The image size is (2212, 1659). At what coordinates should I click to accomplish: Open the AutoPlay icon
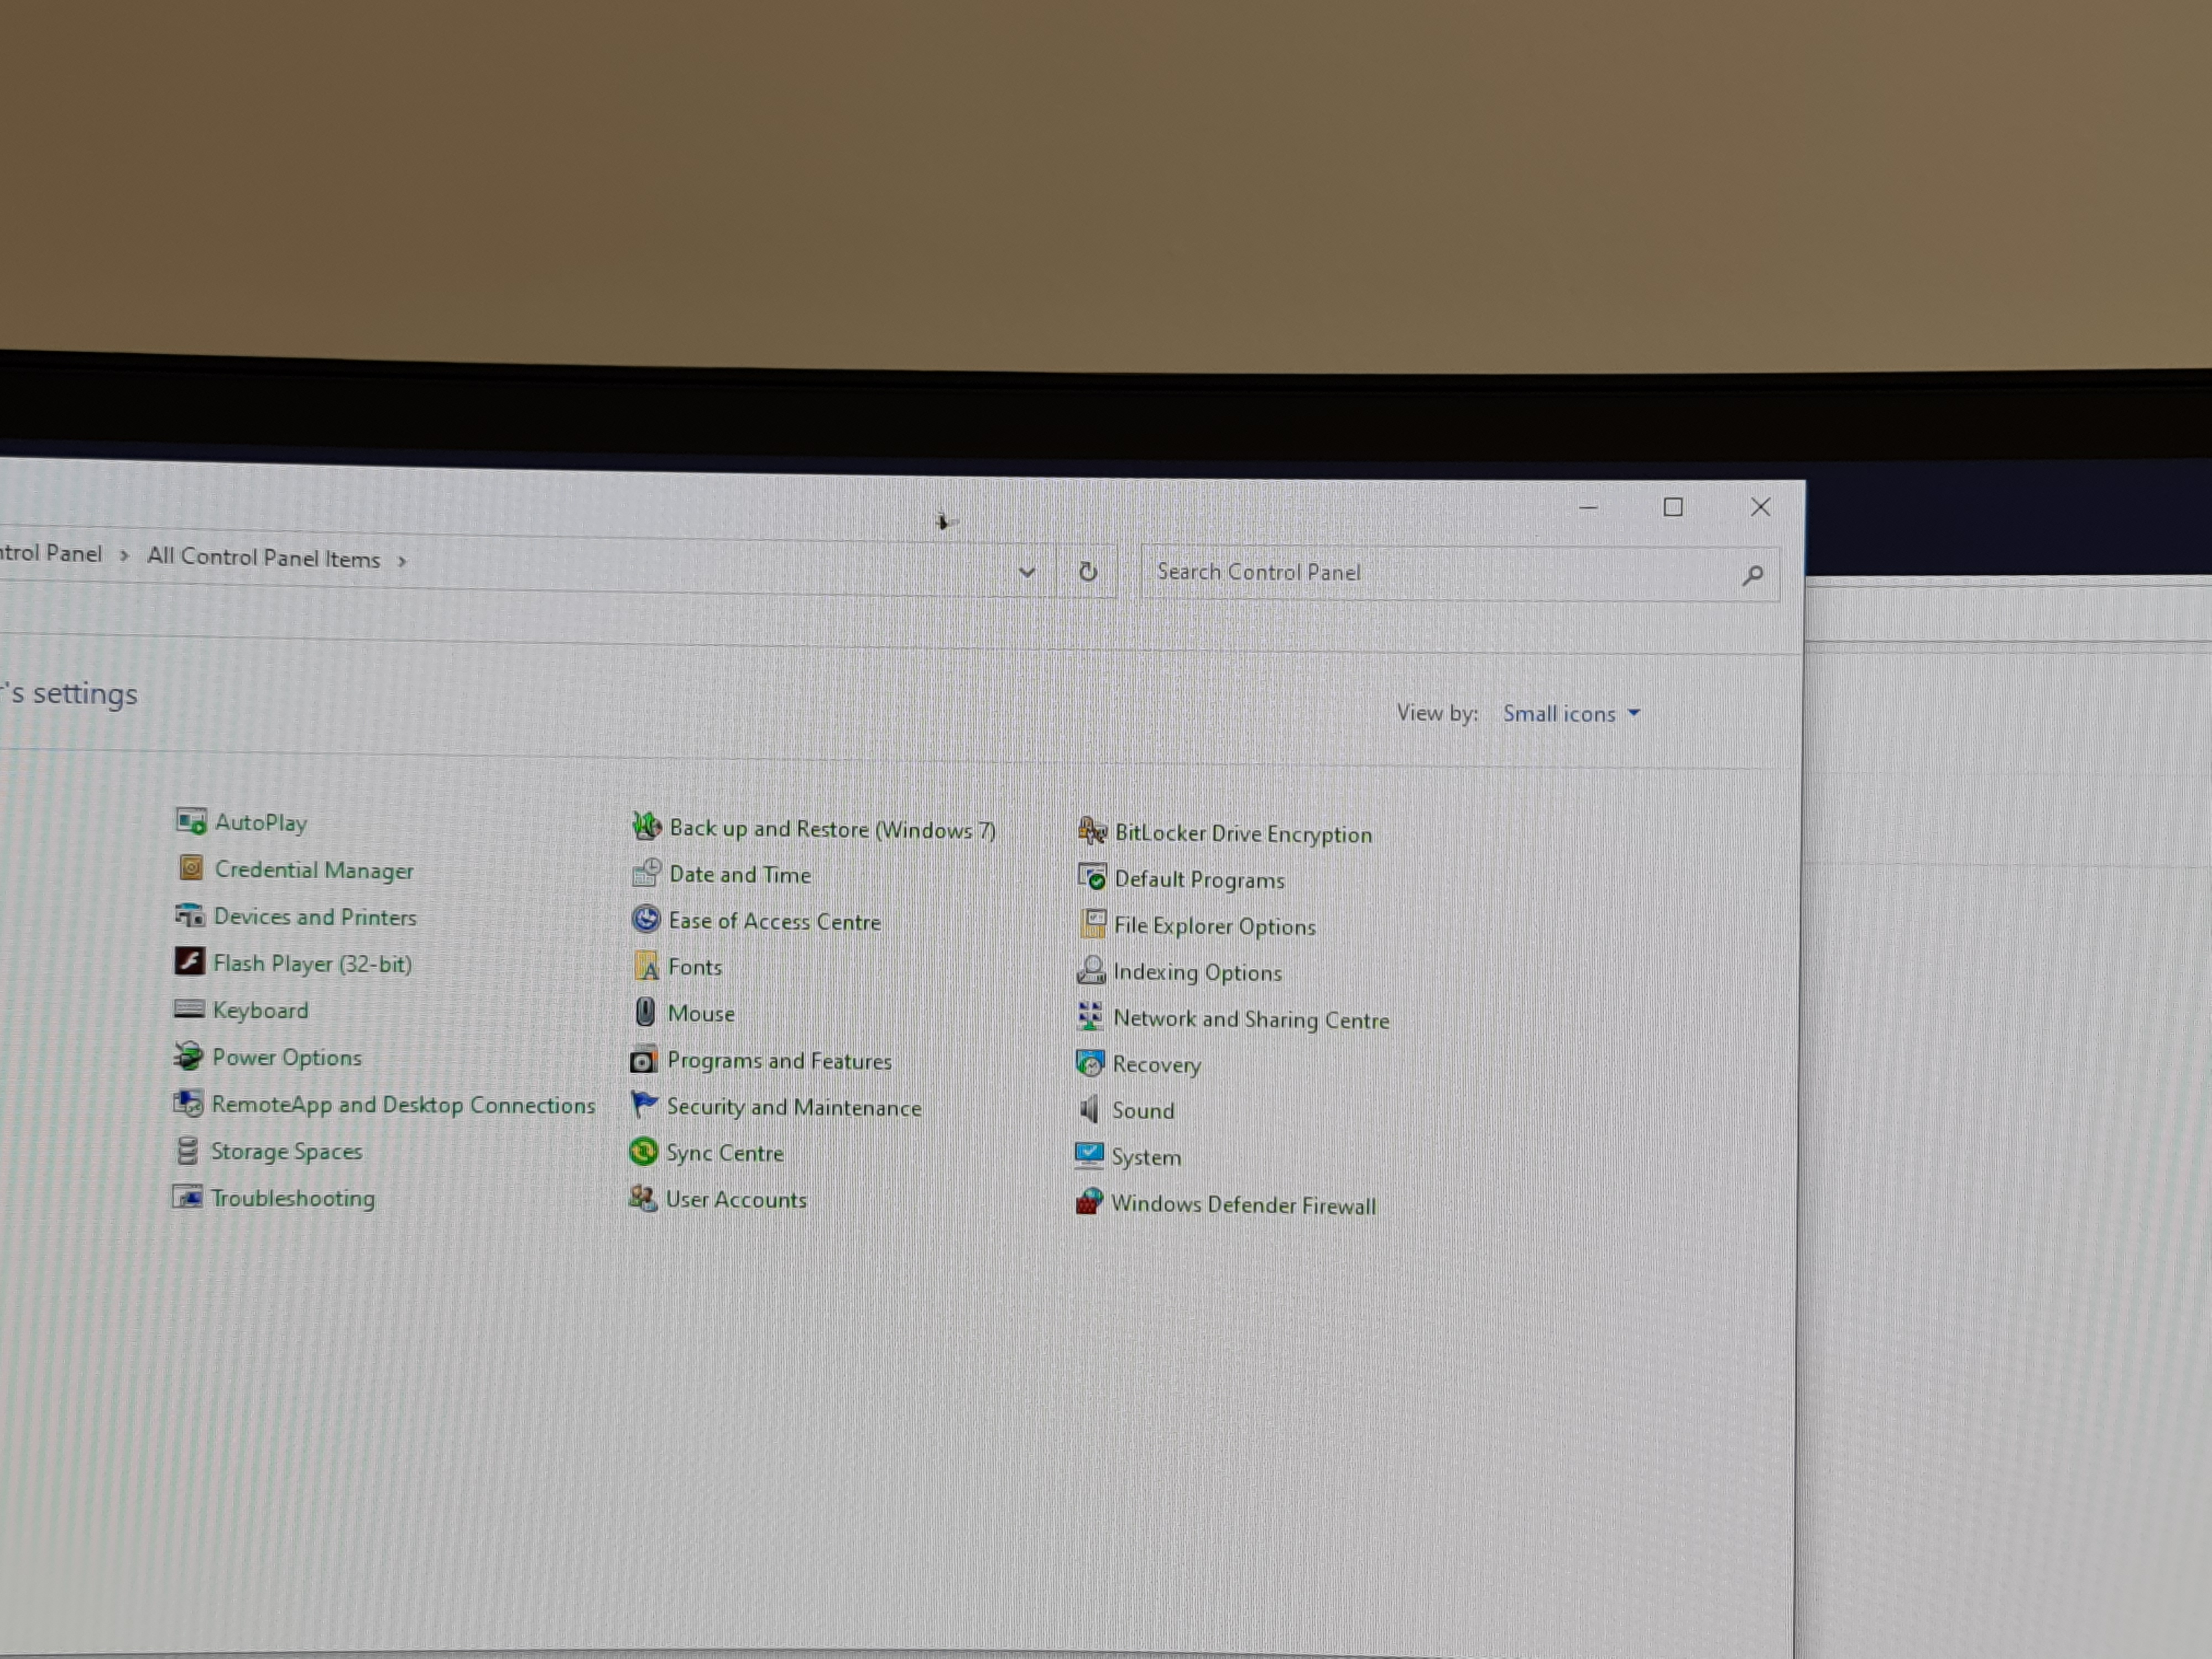point(190,821)
